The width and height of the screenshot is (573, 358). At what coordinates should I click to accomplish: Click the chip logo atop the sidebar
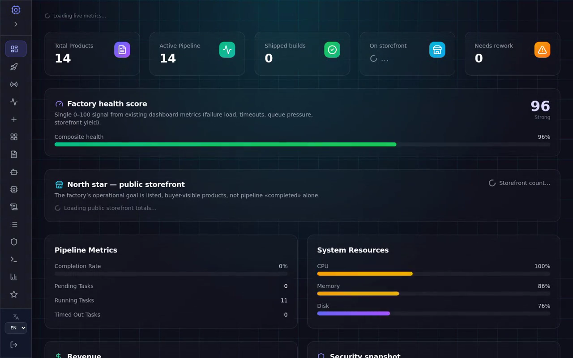click(16, 10)
